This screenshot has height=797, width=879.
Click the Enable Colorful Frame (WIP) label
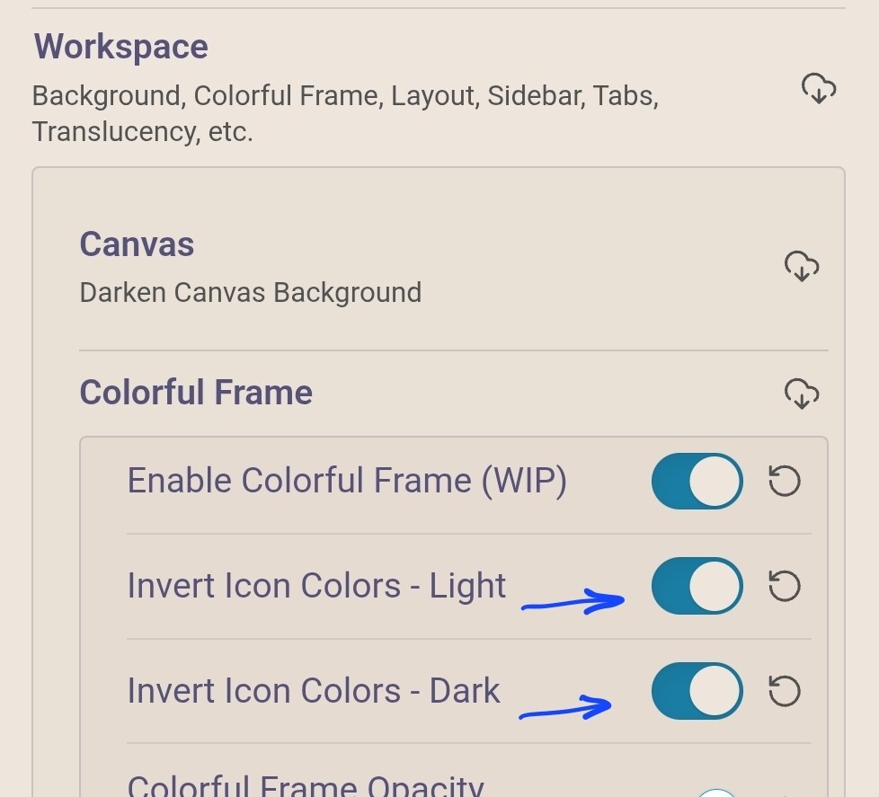347,481
